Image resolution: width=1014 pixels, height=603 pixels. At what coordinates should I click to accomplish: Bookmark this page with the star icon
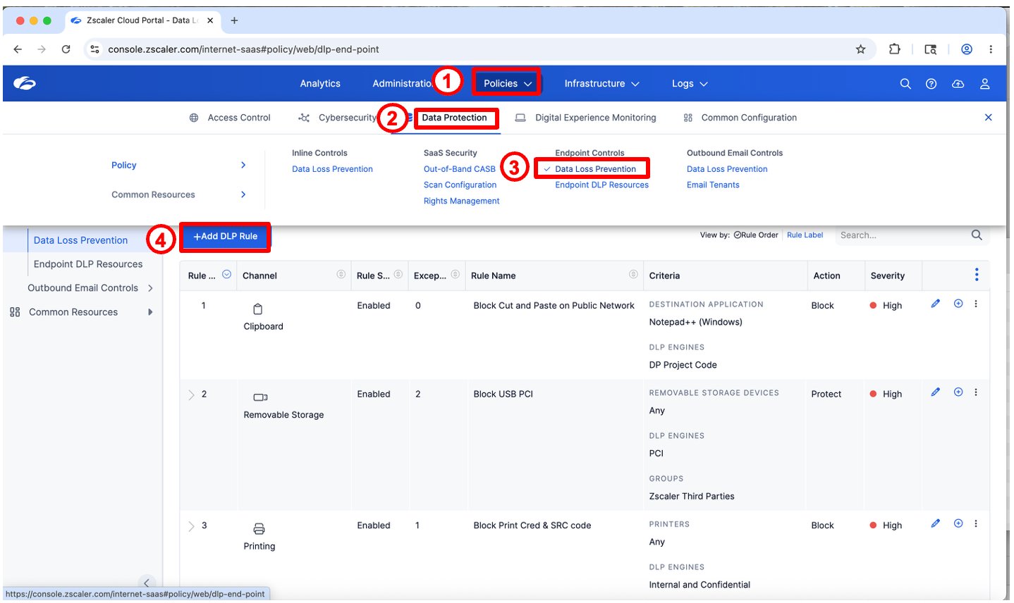click(860, 49)
